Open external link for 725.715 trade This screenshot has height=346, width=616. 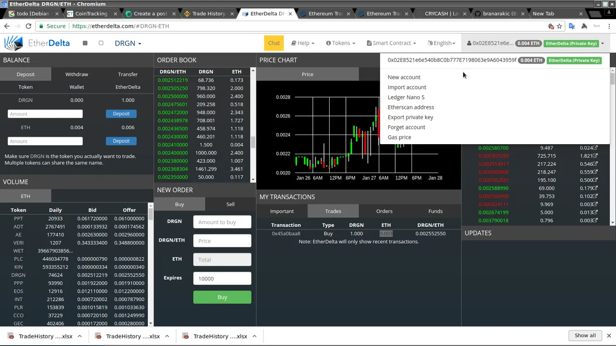click(x=595, y=156)
